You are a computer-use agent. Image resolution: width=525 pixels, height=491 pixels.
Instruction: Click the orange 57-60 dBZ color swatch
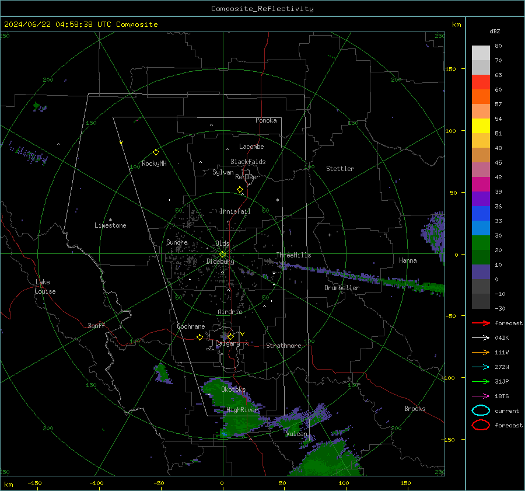click(x=481, y=97)
